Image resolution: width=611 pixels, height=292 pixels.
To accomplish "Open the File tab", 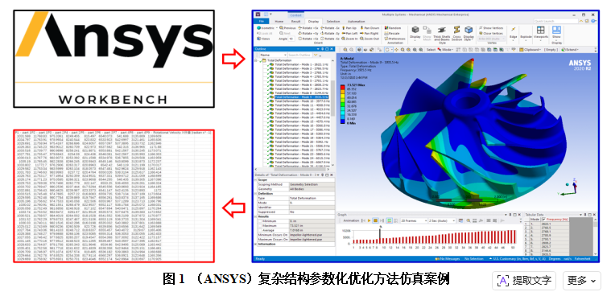I will [262, 22].
